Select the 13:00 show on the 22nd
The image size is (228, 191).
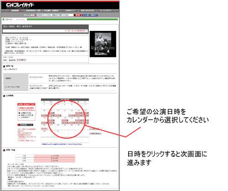(x=44, y=129)
